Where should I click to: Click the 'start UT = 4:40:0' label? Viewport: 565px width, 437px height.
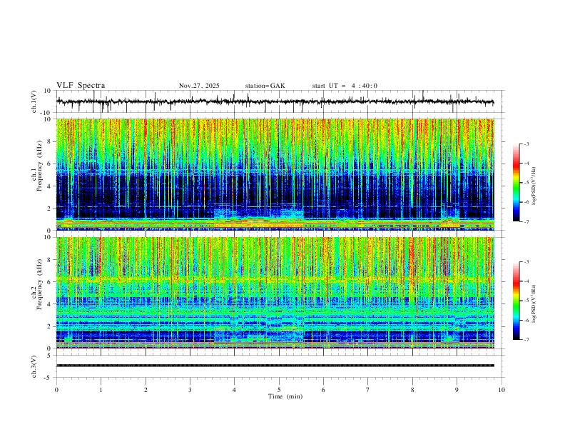click(345, 86)
